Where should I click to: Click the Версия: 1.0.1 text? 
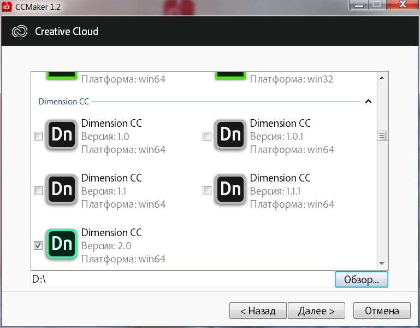pos(276,137)
